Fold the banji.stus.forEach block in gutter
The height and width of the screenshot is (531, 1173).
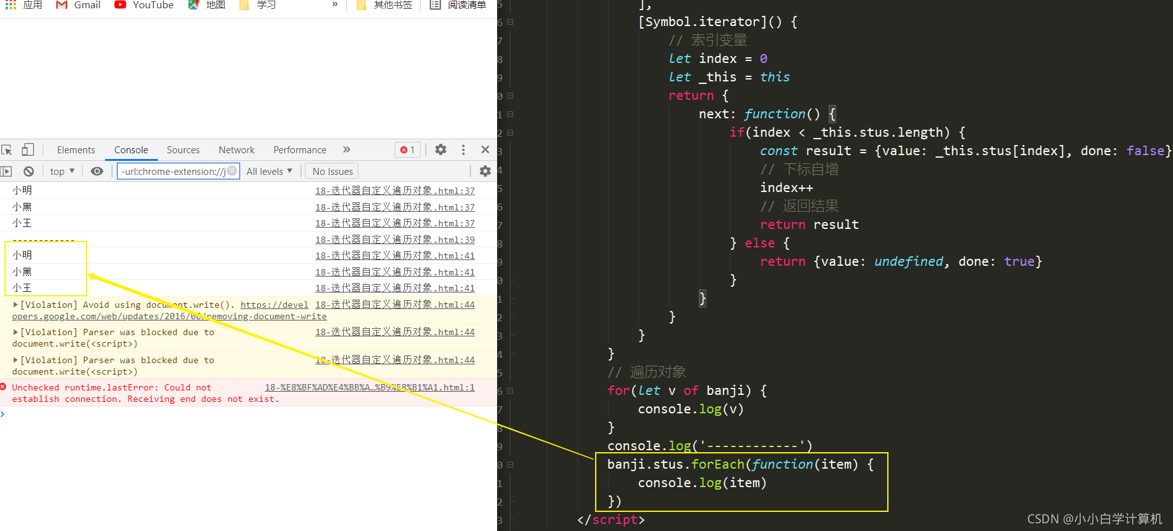[510, 465]
